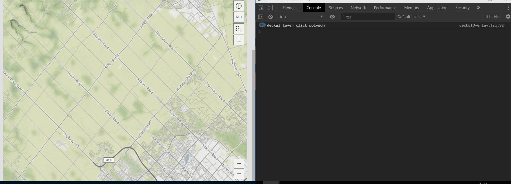Open deckglOverlay.tsx:92 source link
Viewport: 511px width, 184px height.
(481, 25)
